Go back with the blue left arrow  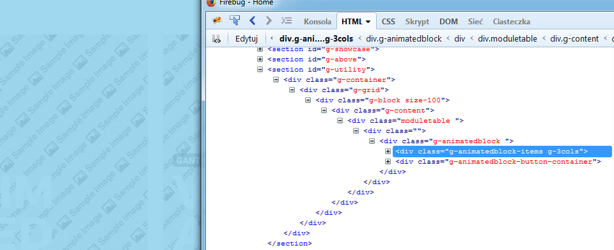coord(253,20)
